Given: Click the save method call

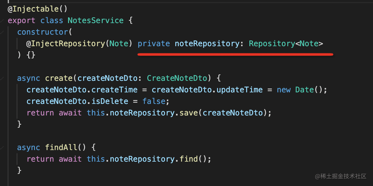Looking at the screenshot, I should pos(189,113).
